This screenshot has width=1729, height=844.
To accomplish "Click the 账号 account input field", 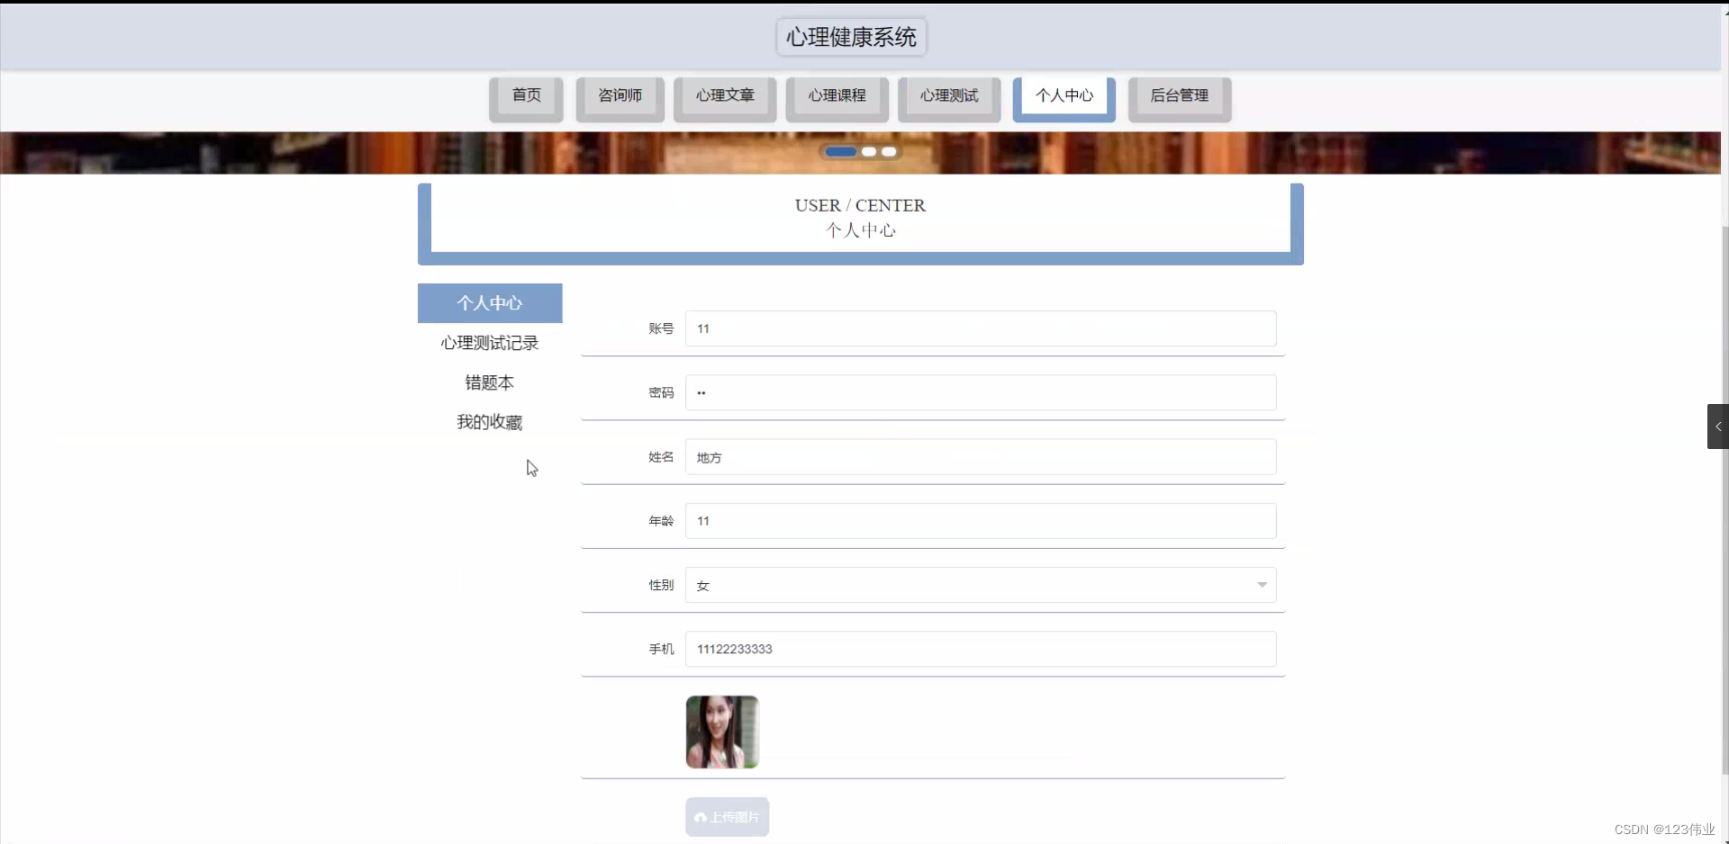I will 980,328.
